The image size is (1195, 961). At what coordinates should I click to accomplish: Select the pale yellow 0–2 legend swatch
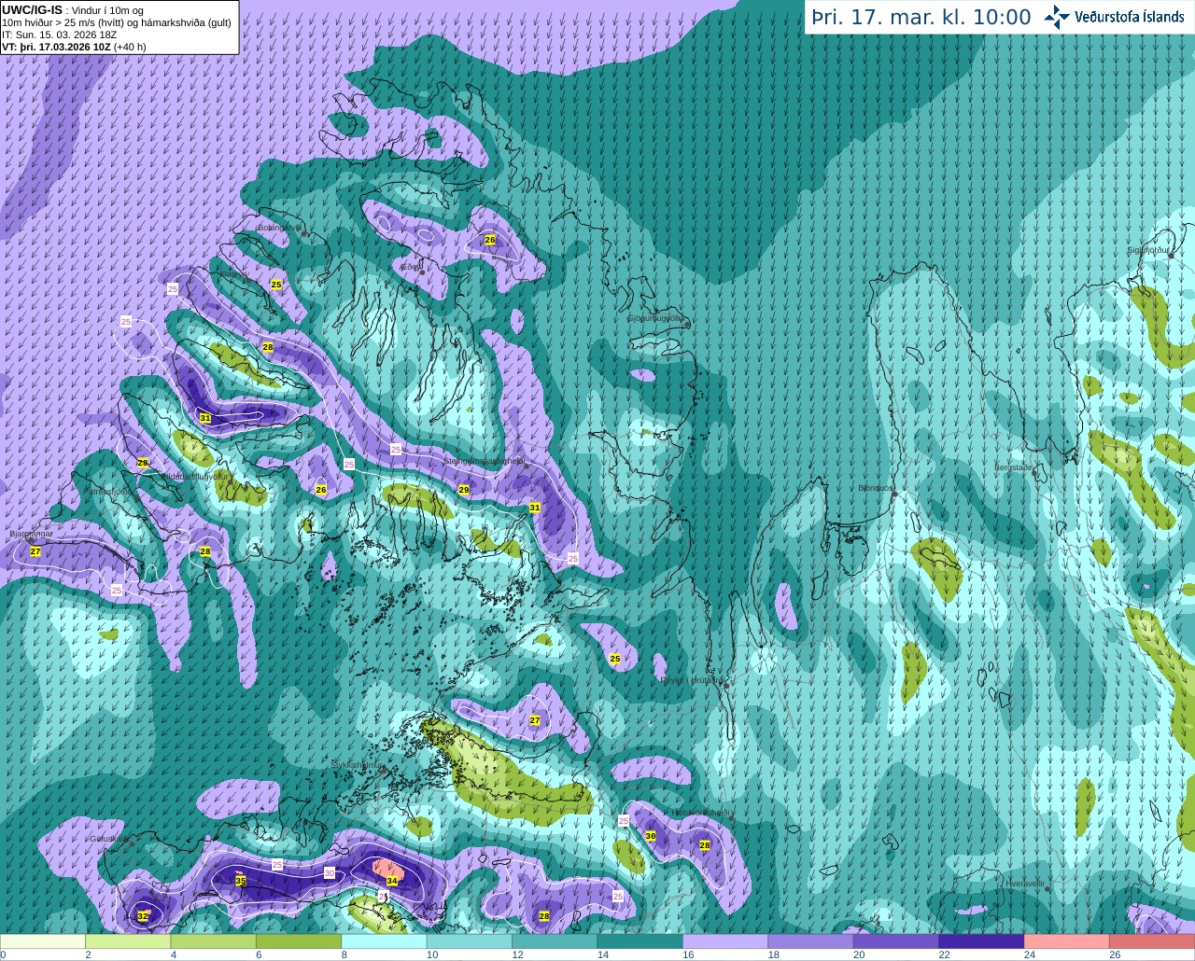coord(43,941)
